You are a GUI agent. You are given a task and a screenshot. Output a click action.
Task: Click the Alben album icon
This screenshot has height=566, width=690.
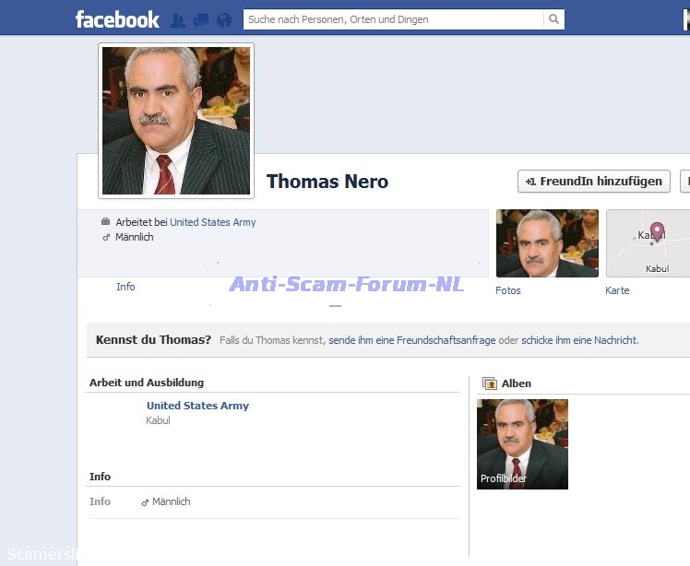pos(490,383)
